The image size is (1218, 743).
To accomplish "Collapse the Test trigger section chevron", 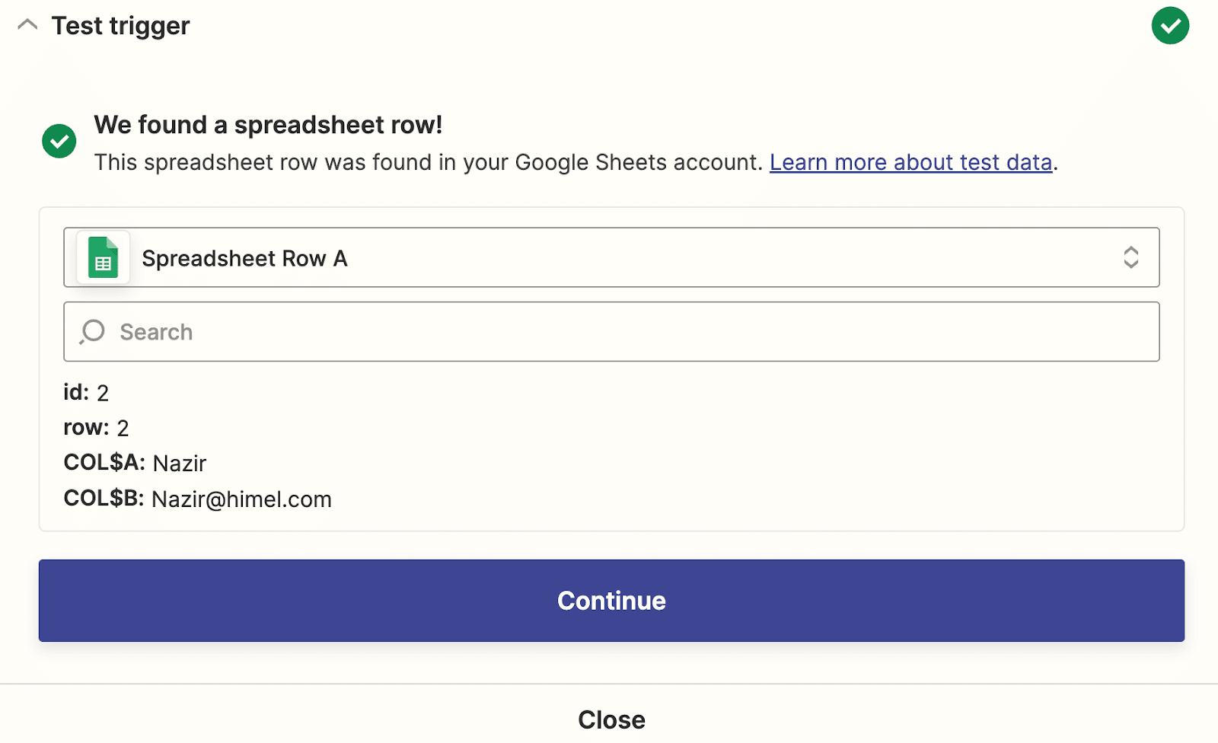I will coord(27,25).
